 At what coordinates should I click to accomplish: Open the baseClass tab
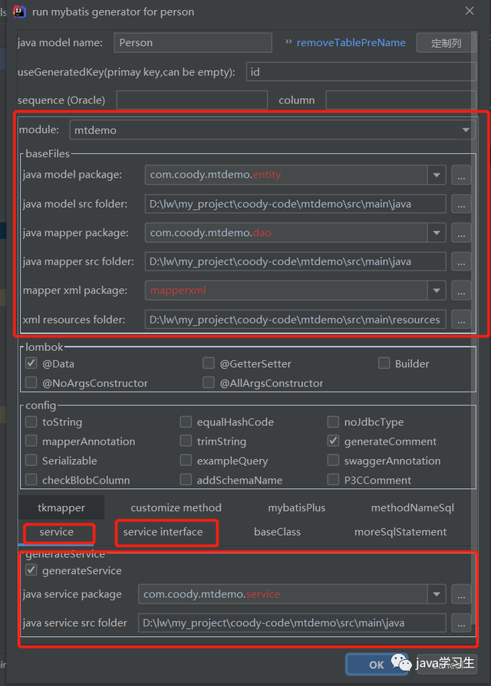pos(277,532)
